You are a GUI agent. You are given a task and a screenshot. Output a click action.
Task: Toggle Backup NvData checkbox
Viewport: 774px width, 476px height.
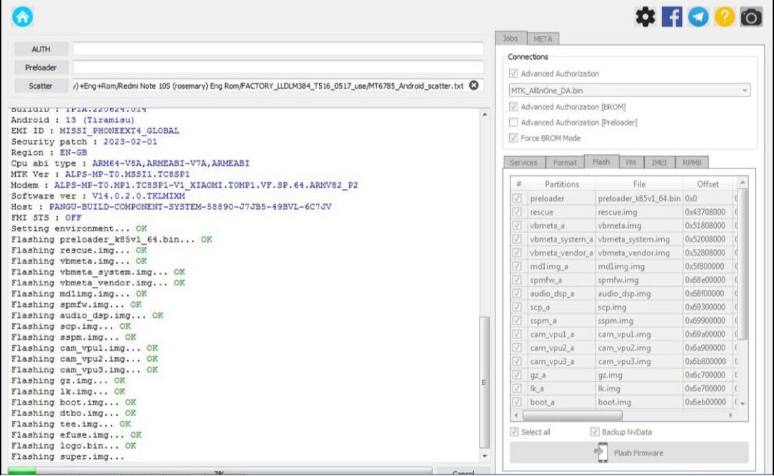[595, 432]
